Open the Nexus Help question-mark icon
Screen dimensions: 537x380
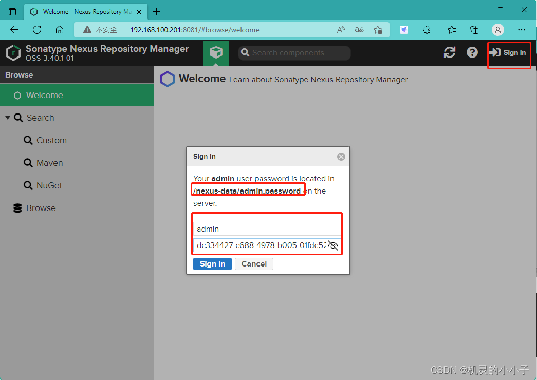pos(472,52)
